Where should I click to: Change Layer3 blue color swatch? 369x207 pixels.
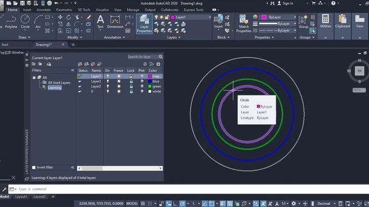click(150, 82)
